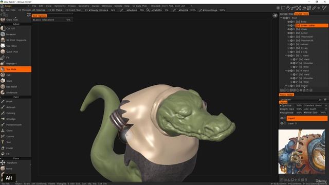Select the Smudge tool
Screen dimensions: 329x185
pos(16,119)
